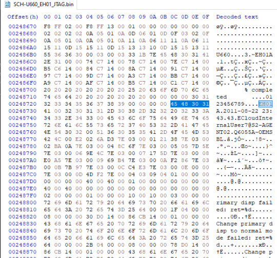The height and width of the screenshot is (258, 277).
Task: Select offset row 00248780
Action: [23, 146]
